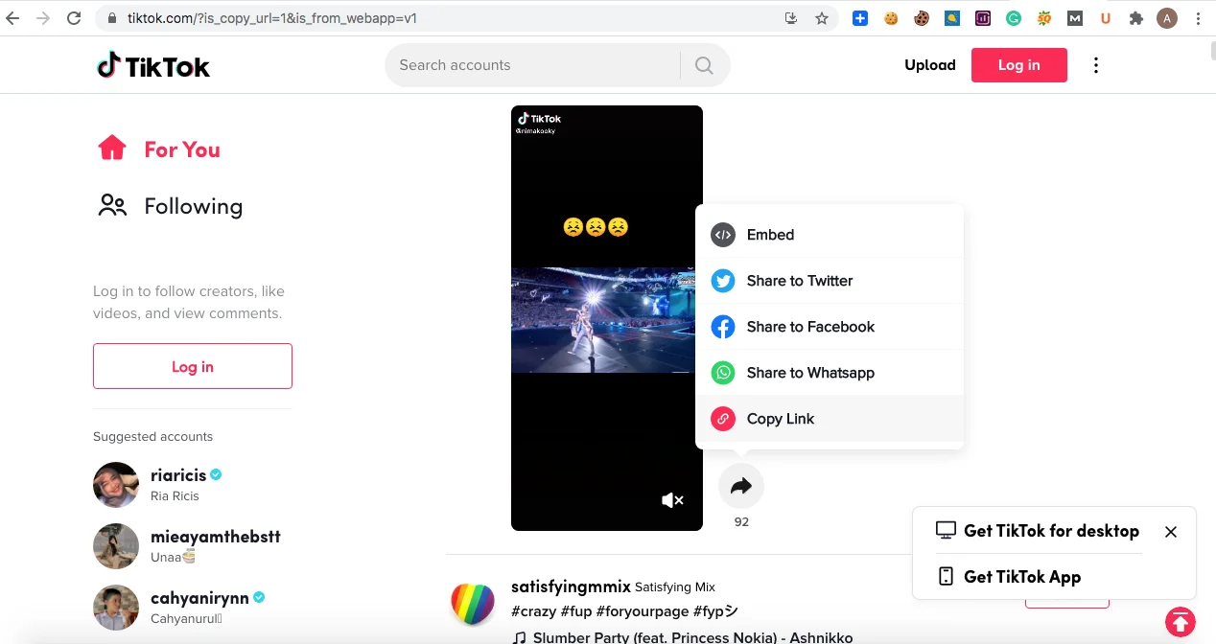The image size is (1216, 644).
Task: Open the Chrome extensions puzzle icon
Action: tap(1136, 18)
